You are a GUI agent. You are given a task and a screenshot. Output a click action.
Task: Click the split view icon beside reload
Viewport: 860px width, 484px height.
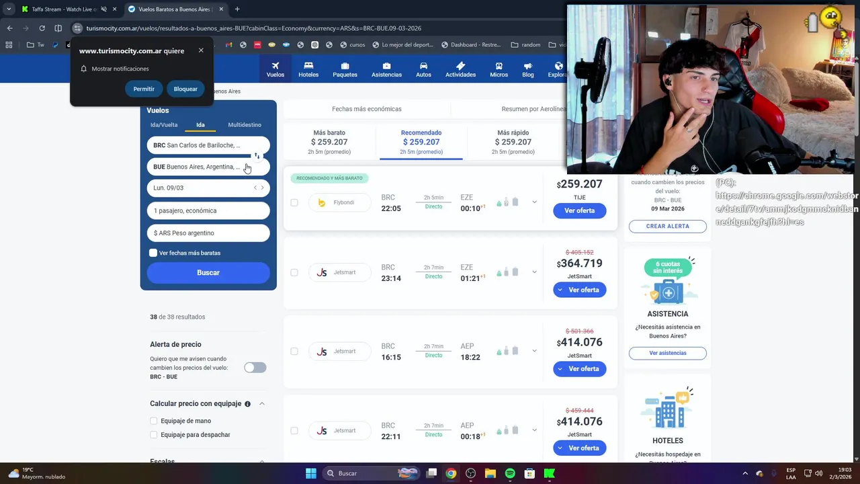pyautogui.click(x=58, y=28)
